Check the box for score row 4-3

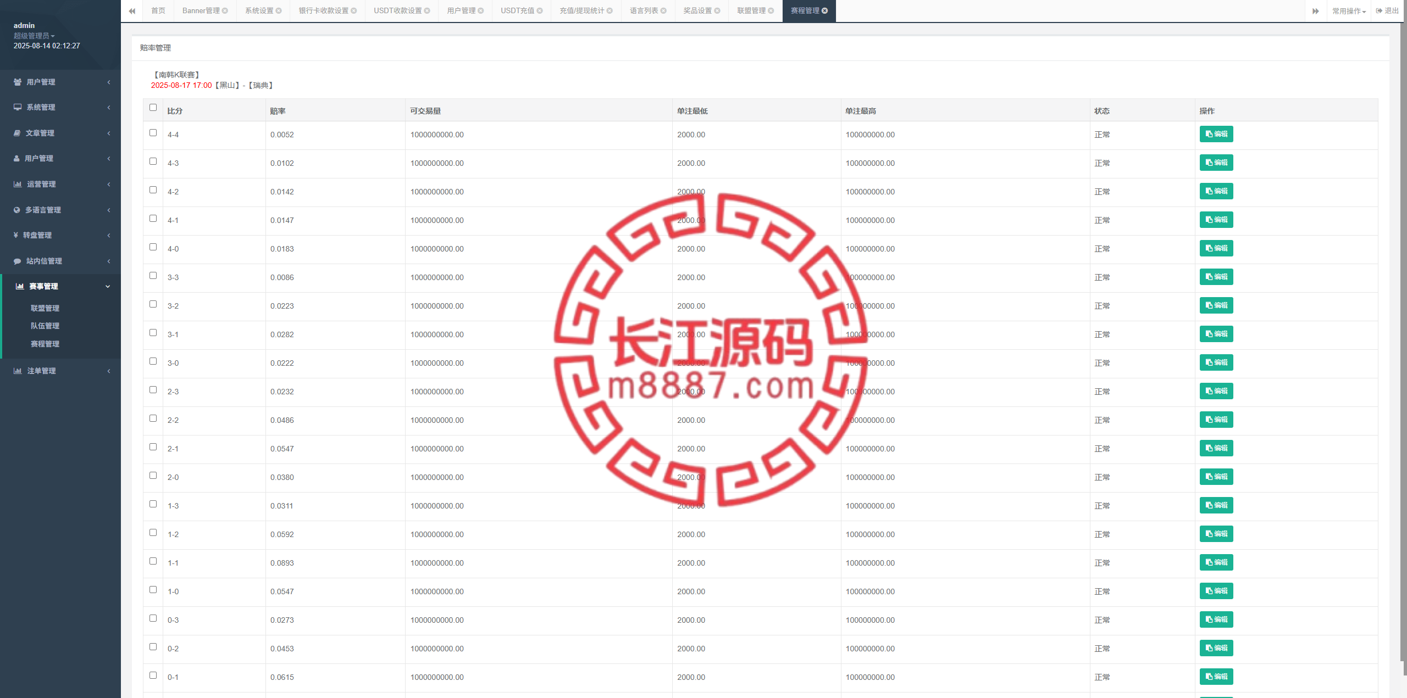pos(153,161)
